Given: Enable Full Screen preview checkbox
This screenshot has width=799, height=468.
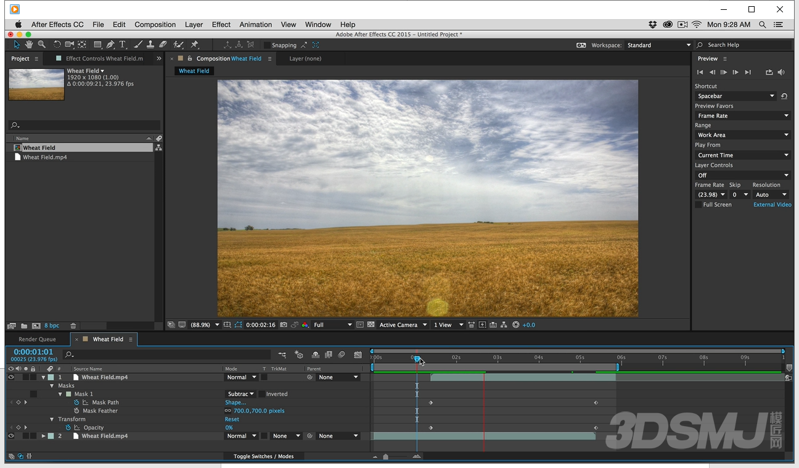Looking at the screenshot, I should 699,205.
